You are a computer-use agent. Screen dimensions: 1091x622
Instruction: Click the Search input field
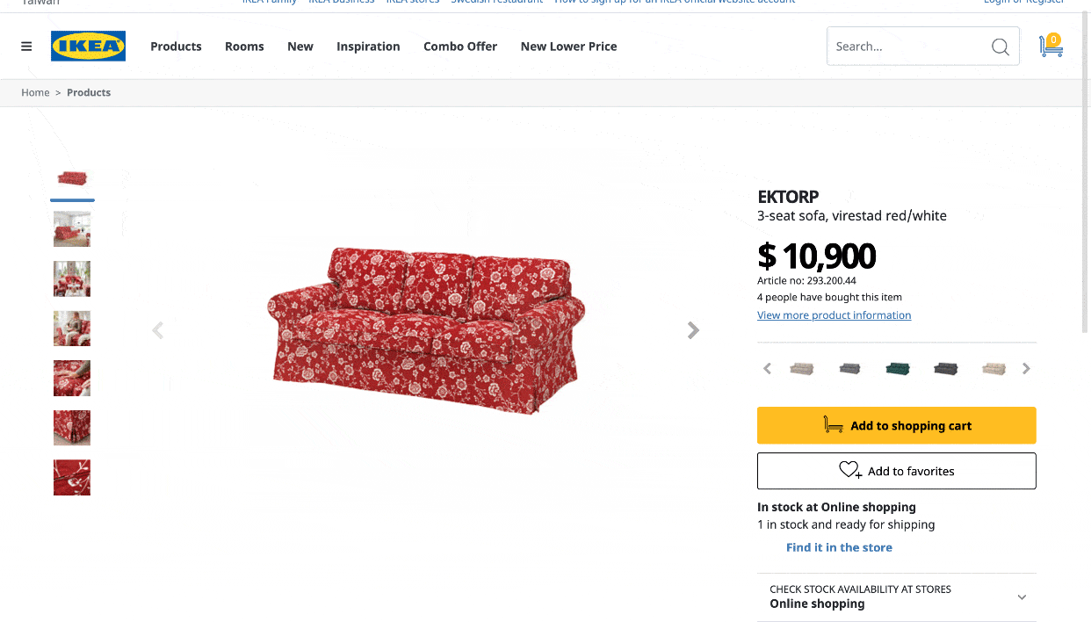pyautogui.click(x=905, y=47)
